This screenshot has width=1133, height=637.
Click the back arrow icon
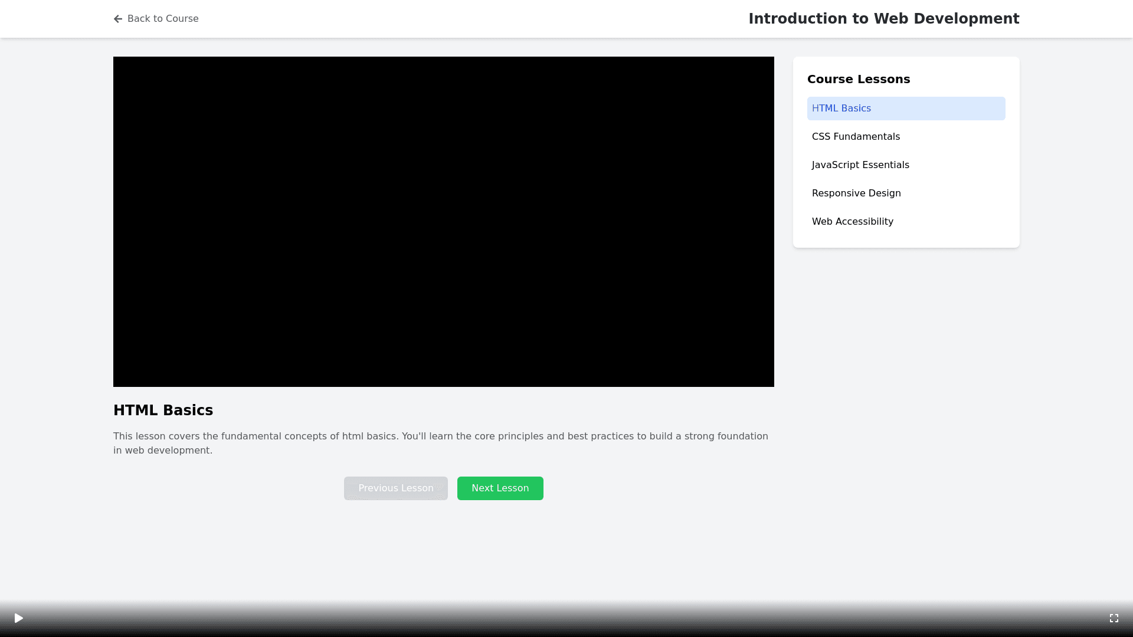pos(118,19)
